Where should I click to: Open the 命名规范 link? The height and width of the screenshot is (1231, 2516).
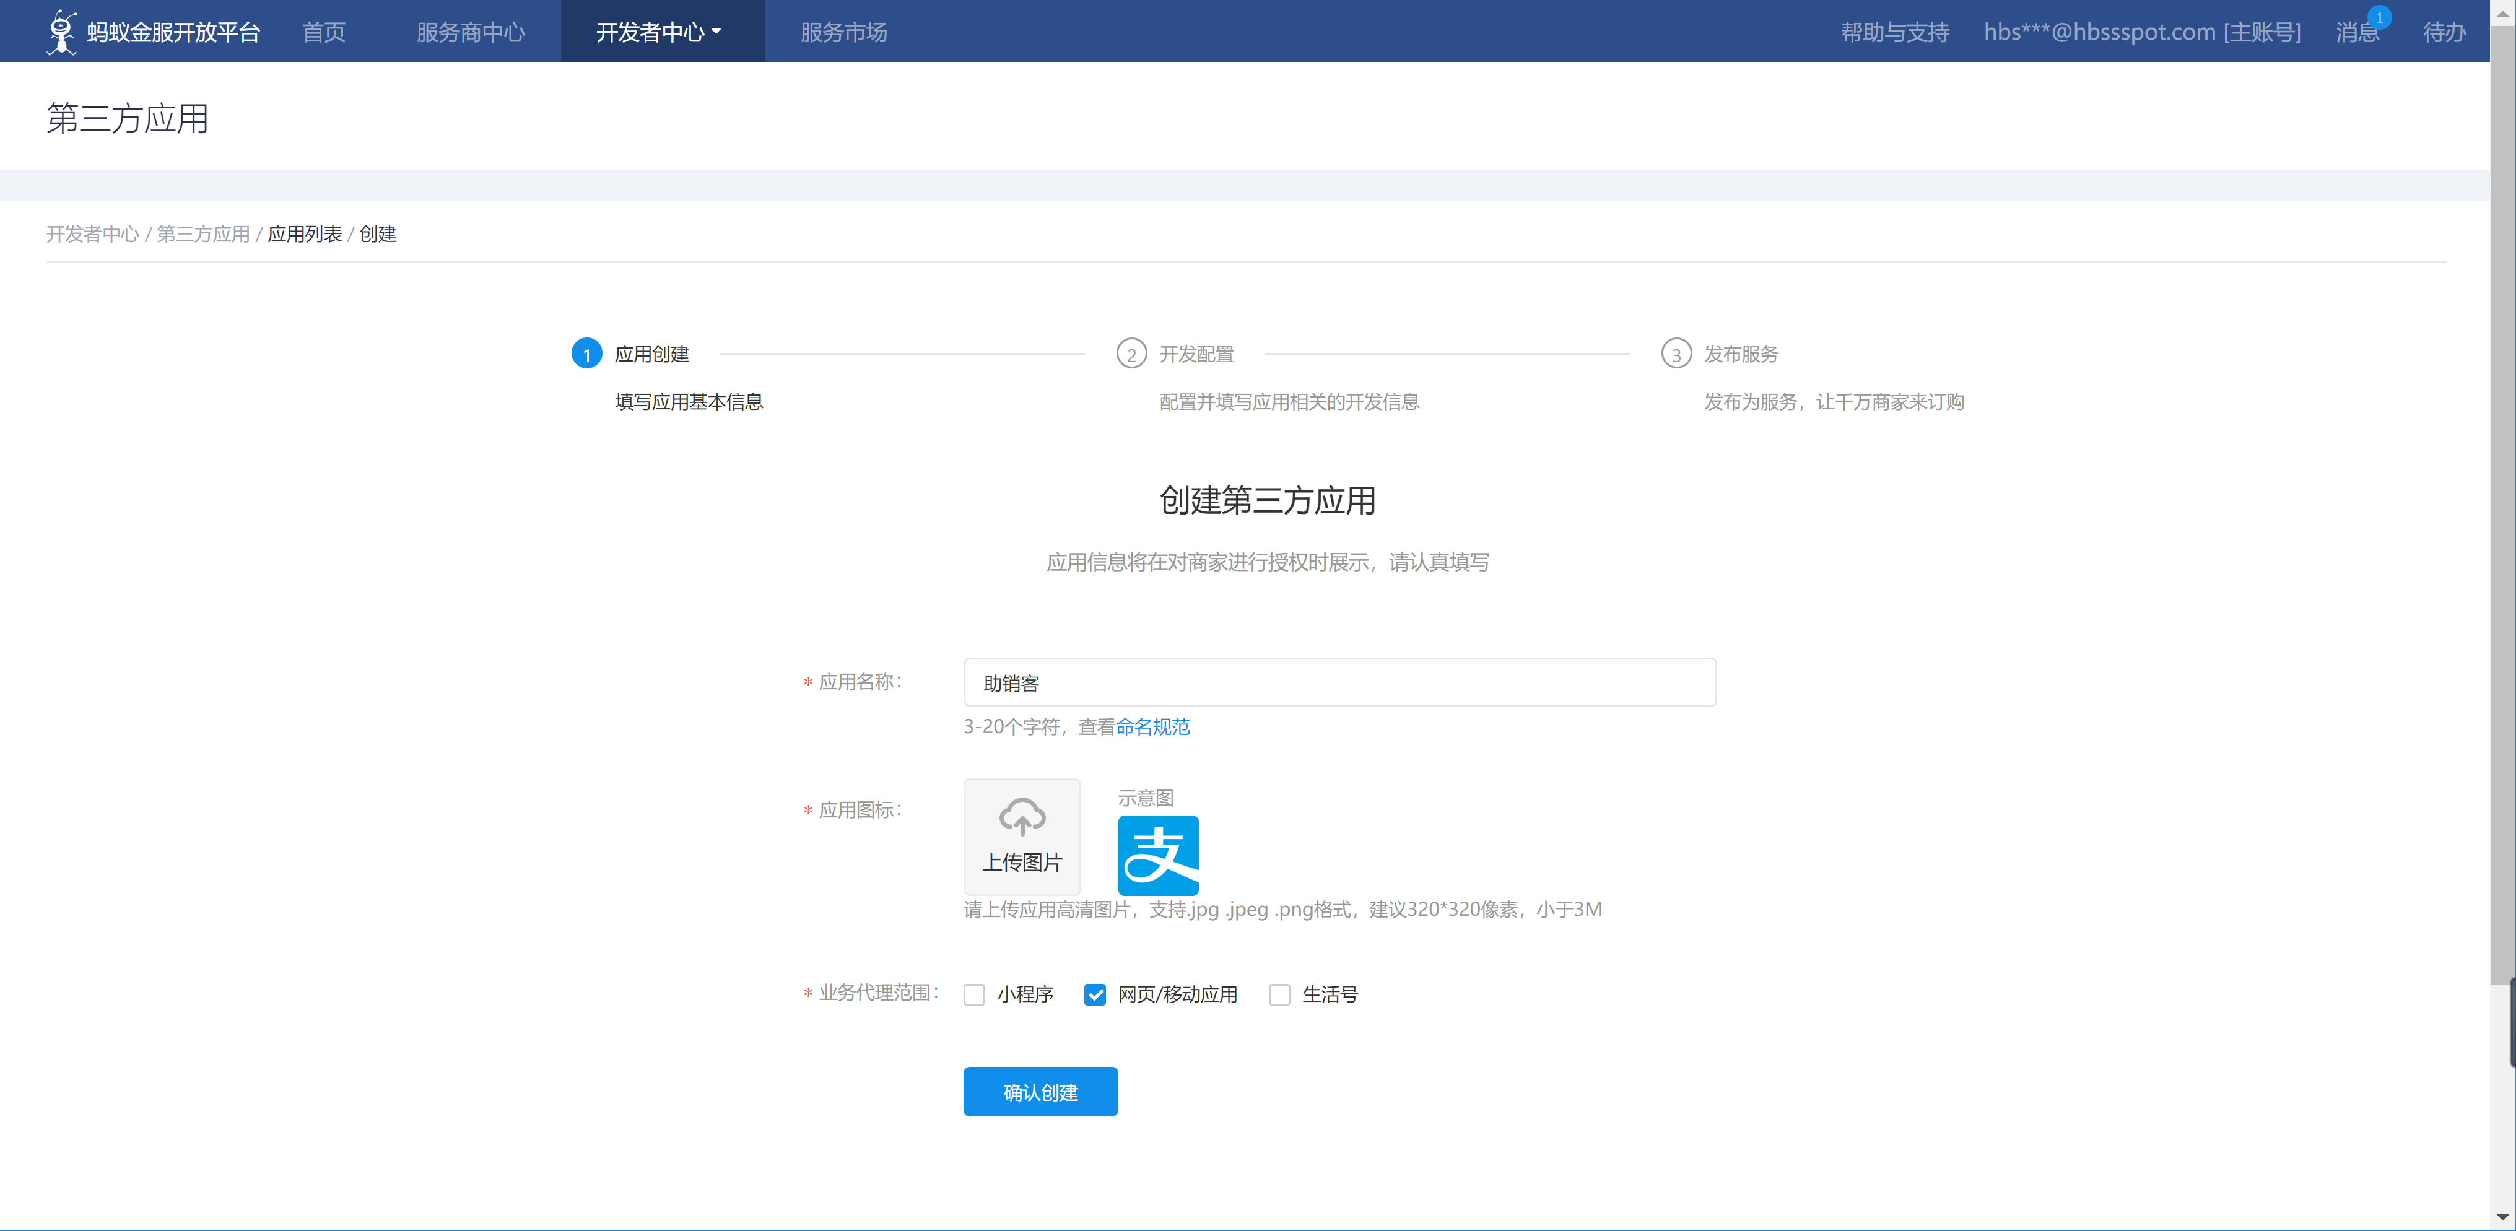coord(1152,727)
